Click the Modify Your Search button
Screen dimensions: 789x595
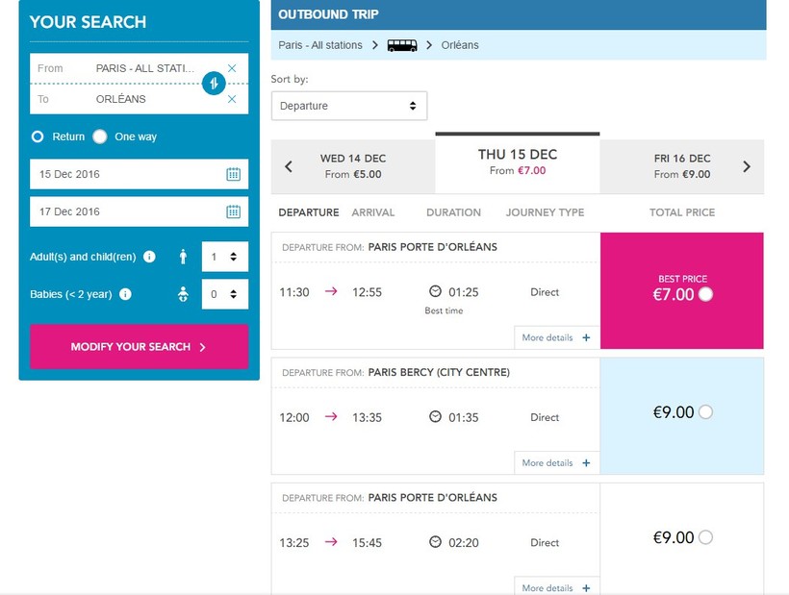[139, 347]
